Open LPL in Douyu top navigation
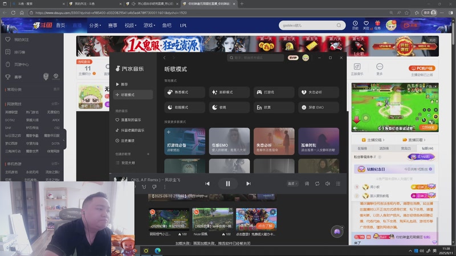This screenshot has width=456, height=256. [x=183, y=26]
